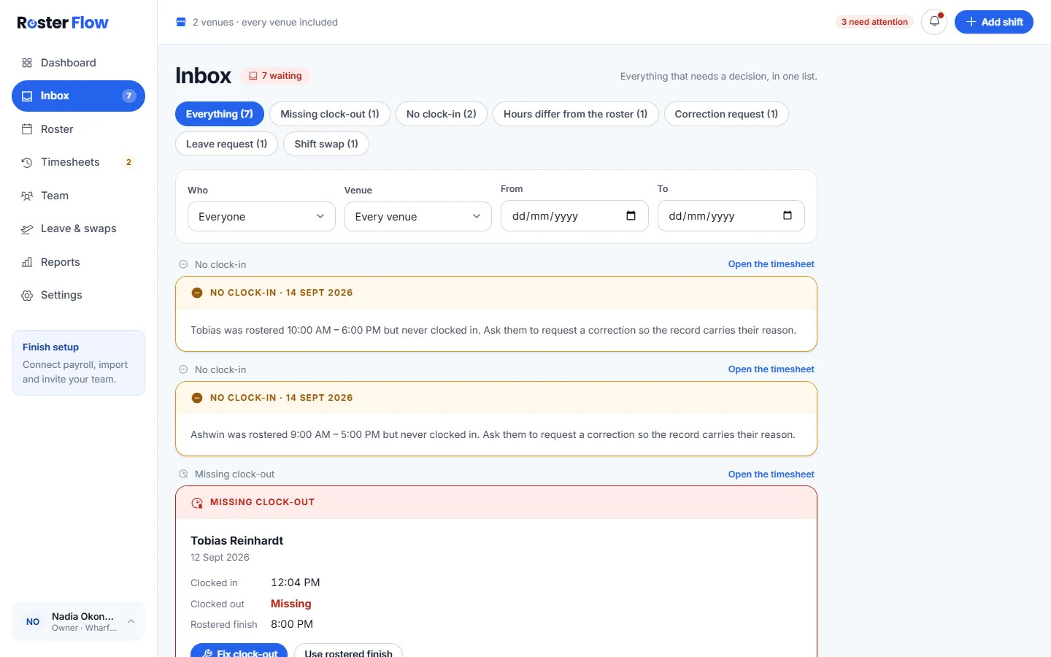Show Shift swap (1) items
The image size is (1051, 657).
[x=326, y=144]
